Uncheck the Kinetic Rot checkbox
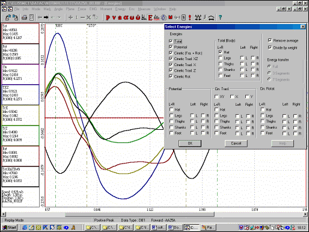 [x=171, y=76]
